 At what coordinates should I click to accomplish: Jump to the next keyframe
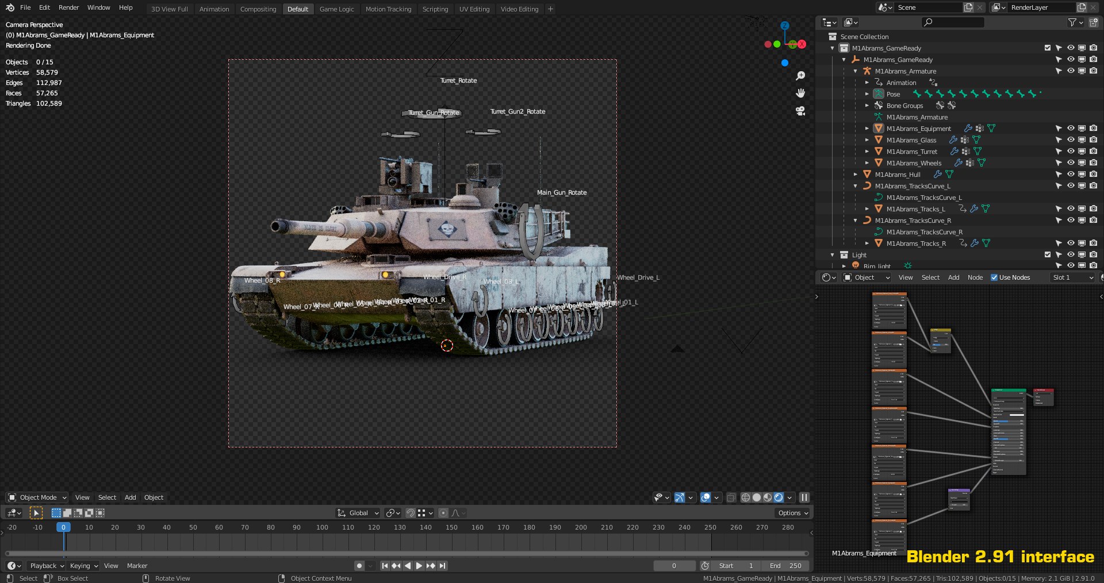(x=431, y=566)
